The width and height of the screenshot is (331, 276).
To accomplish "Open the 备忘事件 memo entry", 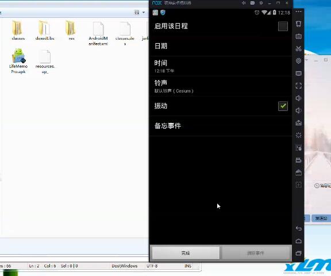I will pos(221,126).
